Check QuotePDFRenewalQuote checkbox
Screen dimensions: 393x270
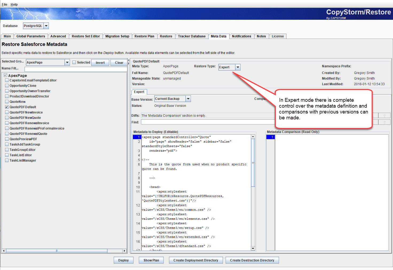pyautogui.click(x=7, y=134)
